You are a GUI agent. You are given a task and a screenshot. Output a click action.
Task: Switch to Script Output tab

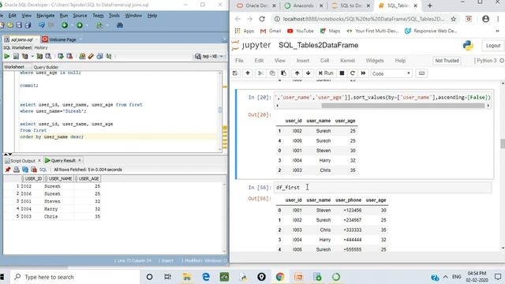point(22,160)
